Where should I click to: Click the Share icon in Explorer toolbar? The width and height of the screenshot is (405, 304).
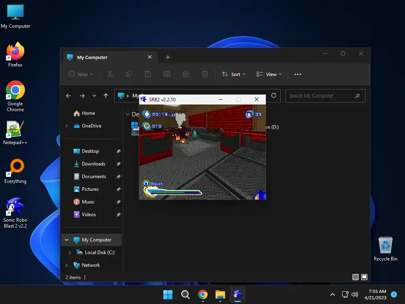click(x=186, y=74)
